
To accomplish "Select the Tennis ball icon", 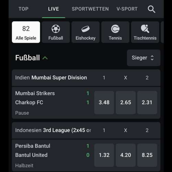I will pos(115,29).
